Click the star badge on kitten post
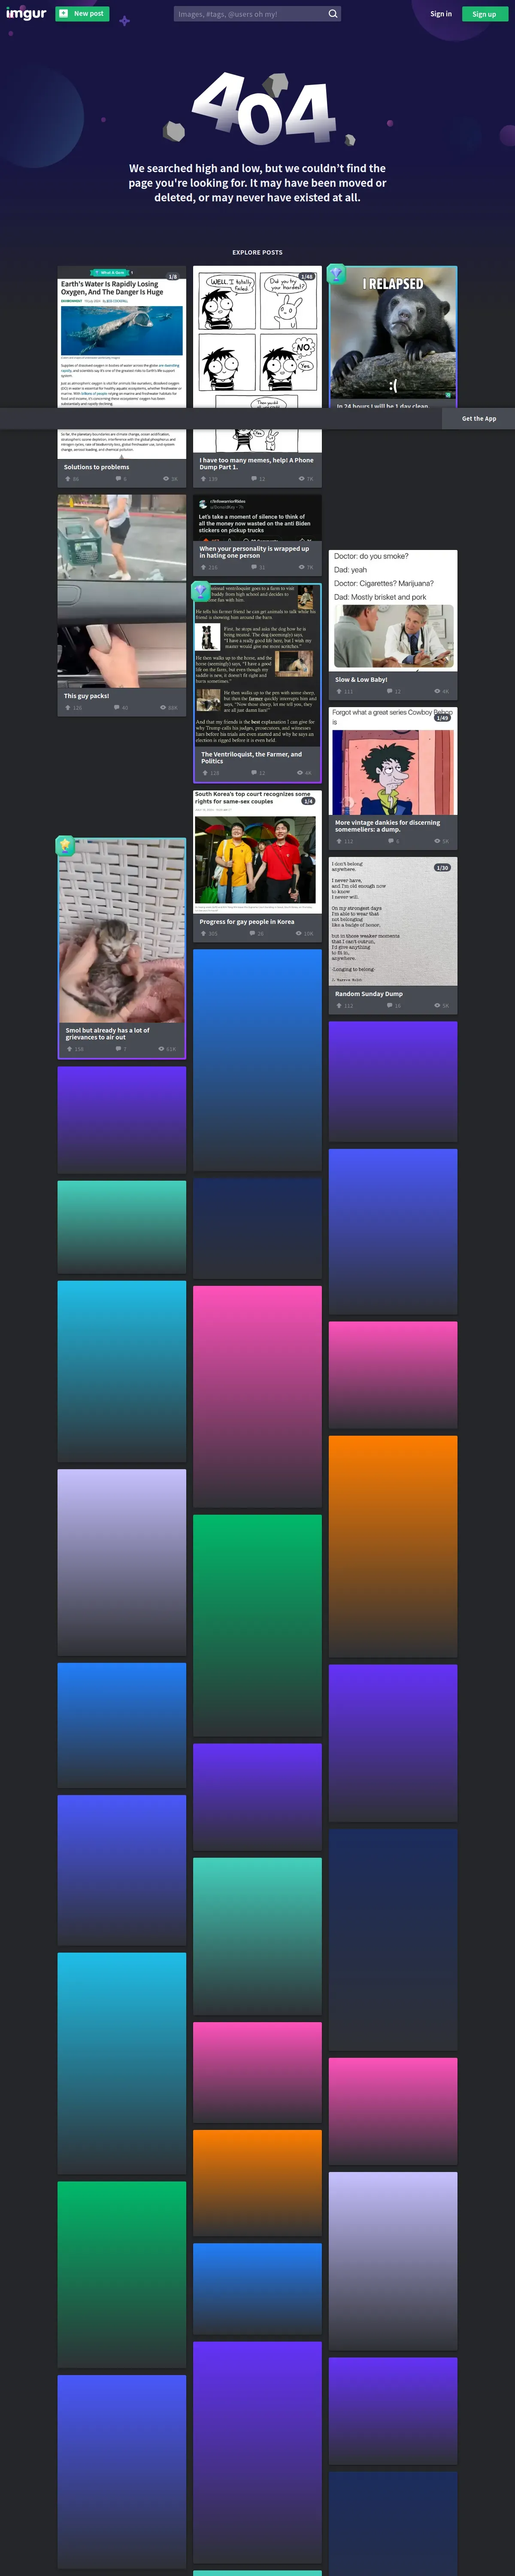Screen dimensions: 515x2576 (65, 845)
